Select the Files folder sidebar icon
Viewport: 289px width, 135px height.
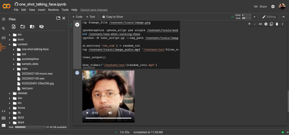4,47
